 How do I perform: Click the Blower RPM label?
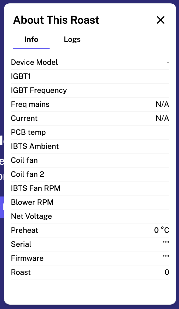point(32,202)
